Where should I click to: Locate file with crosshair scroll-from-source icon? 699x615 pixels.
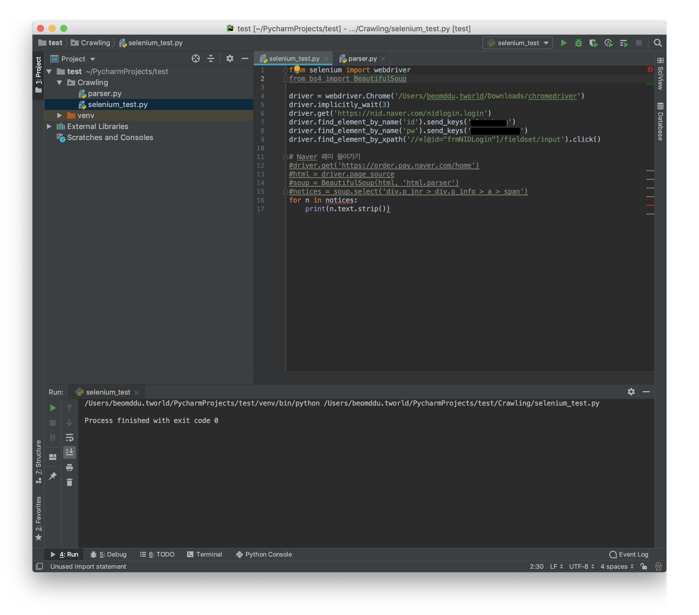tap(196, 58)
